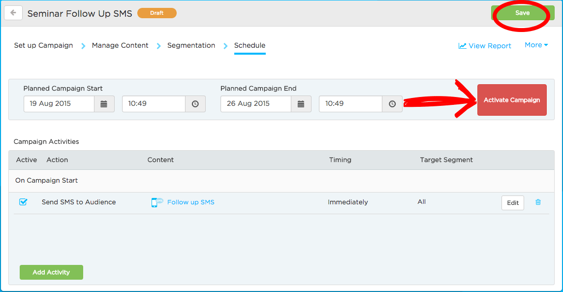Uncheck the Send SMS to Audience active checkbox
This screenshot has width=563, height=292.
(x=23, y=202)
